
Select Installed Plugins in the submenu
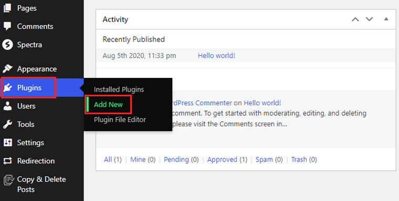click(119, 89)
